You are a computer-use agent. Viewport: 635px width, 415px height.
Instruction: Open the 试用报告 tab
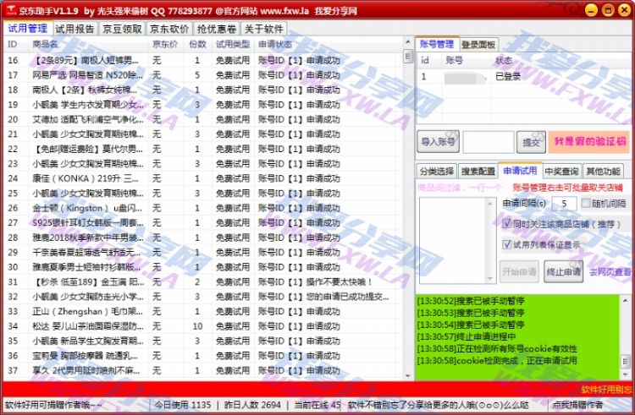tap(75, 29)
